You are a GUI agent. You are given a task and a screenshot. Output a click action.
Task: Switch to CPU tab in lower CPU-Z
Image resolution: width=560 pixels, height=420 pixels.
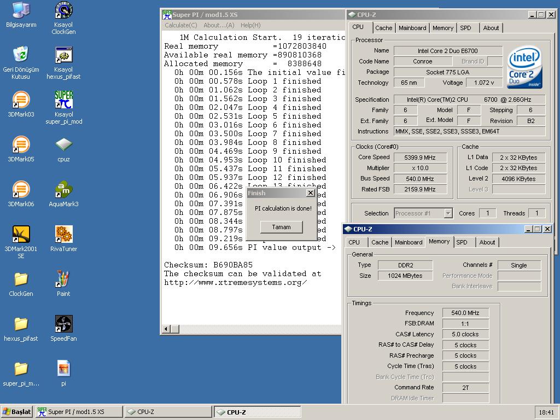354,242
